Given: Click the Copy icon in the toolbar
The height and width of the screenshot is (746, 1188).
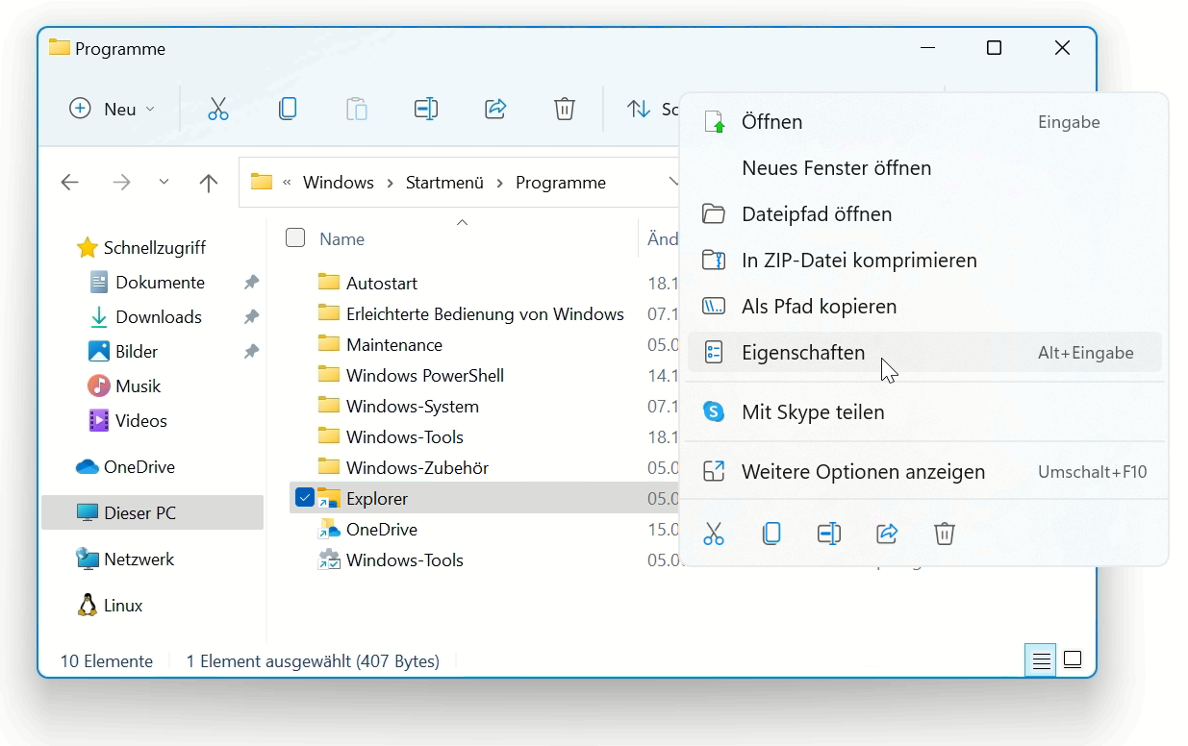Looking at the screenshot, I should pos(288,109).
